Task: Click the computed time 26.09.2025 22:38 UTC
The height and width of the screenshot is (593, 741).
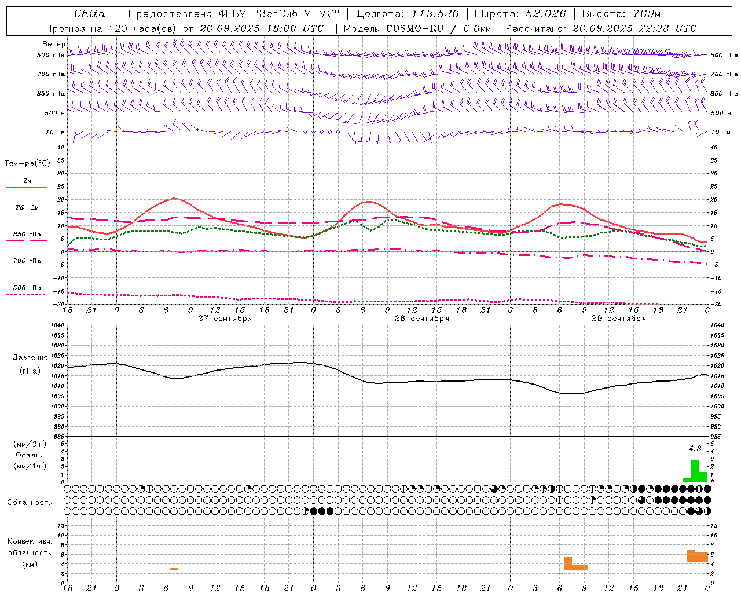Action: tap(634, 28)
